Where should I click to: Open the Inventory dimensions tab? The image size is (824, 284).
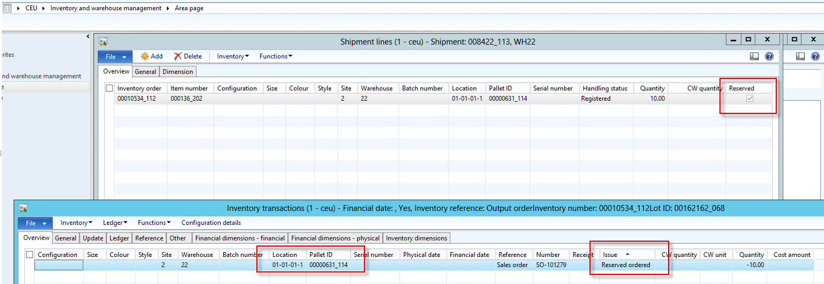tap(417, 238)
